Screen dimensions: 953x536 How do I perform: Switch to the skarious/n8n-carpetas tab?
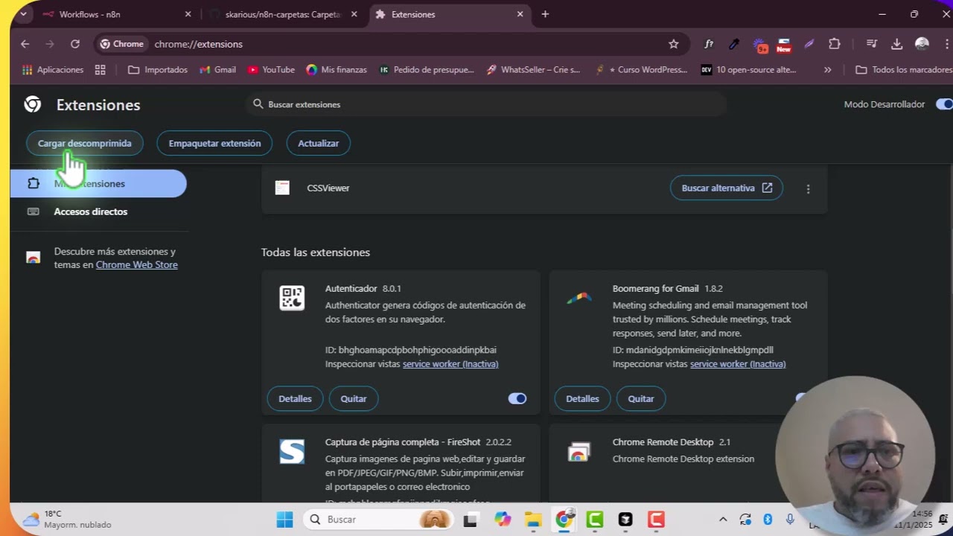tap(283, 14)
